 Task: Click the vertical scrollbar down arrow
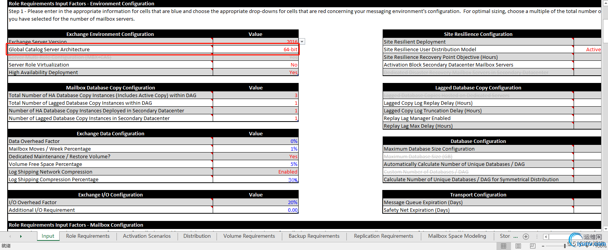605,229
